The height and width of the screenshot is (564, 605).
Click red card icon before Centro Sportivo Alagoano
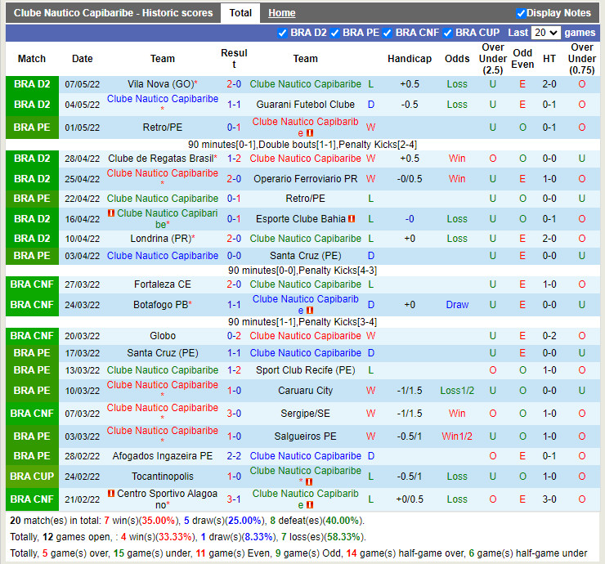click(x=110, y=494)
